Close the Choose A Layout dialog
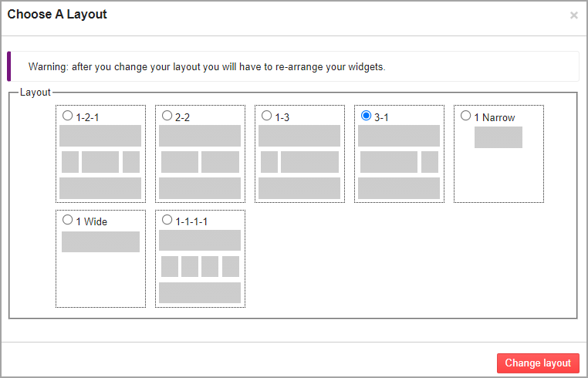The width and height of the screenshot is (588, 378). (x=574, y=15)
